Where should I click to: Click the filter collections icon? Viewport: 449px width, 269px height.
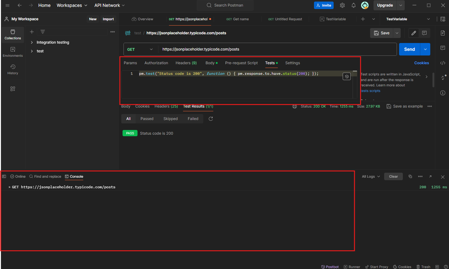click(x=43, y=32)
